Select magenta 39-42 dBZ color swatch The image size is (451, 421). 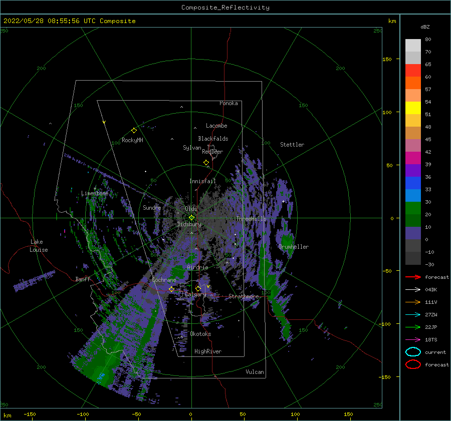click(413, 158)
